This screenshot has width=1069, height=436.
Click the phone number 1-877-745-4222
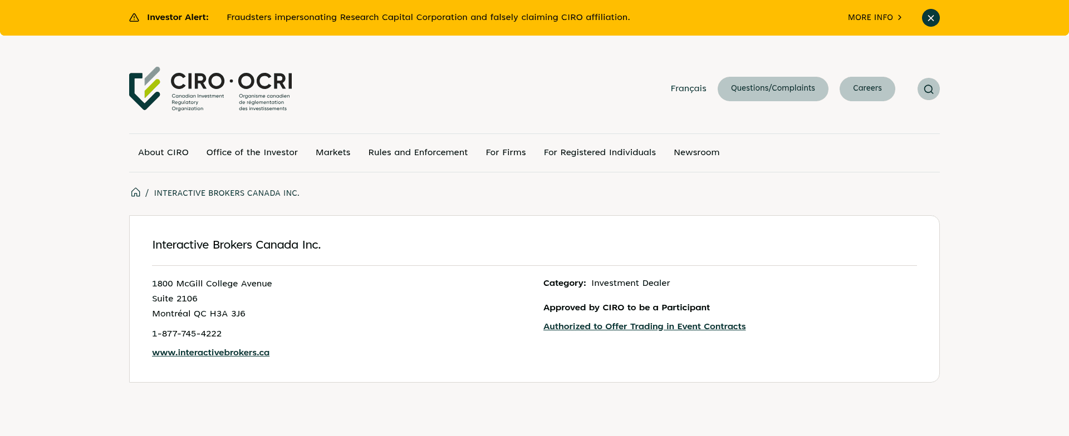tap(187, 334)
